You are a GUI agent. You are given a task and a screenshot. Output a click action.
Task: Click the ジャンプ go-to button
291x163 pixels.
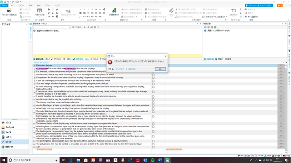[233, 12]
